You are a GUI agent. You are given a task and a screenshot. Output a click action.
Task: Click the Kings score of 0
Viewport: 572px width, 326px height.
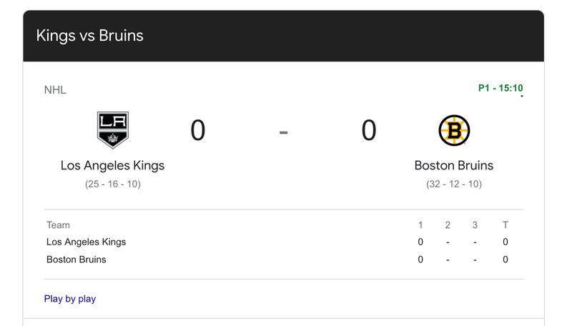[x=198, y=131]
